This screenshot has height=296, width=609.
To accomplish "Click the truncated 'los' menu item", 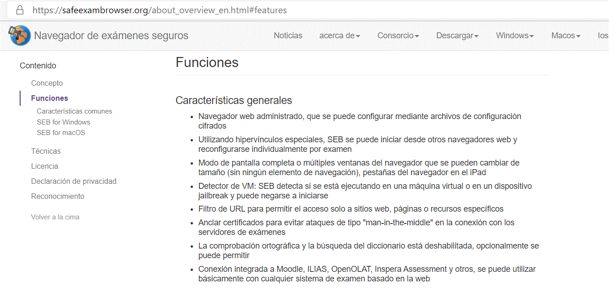I will pos(603,35).
